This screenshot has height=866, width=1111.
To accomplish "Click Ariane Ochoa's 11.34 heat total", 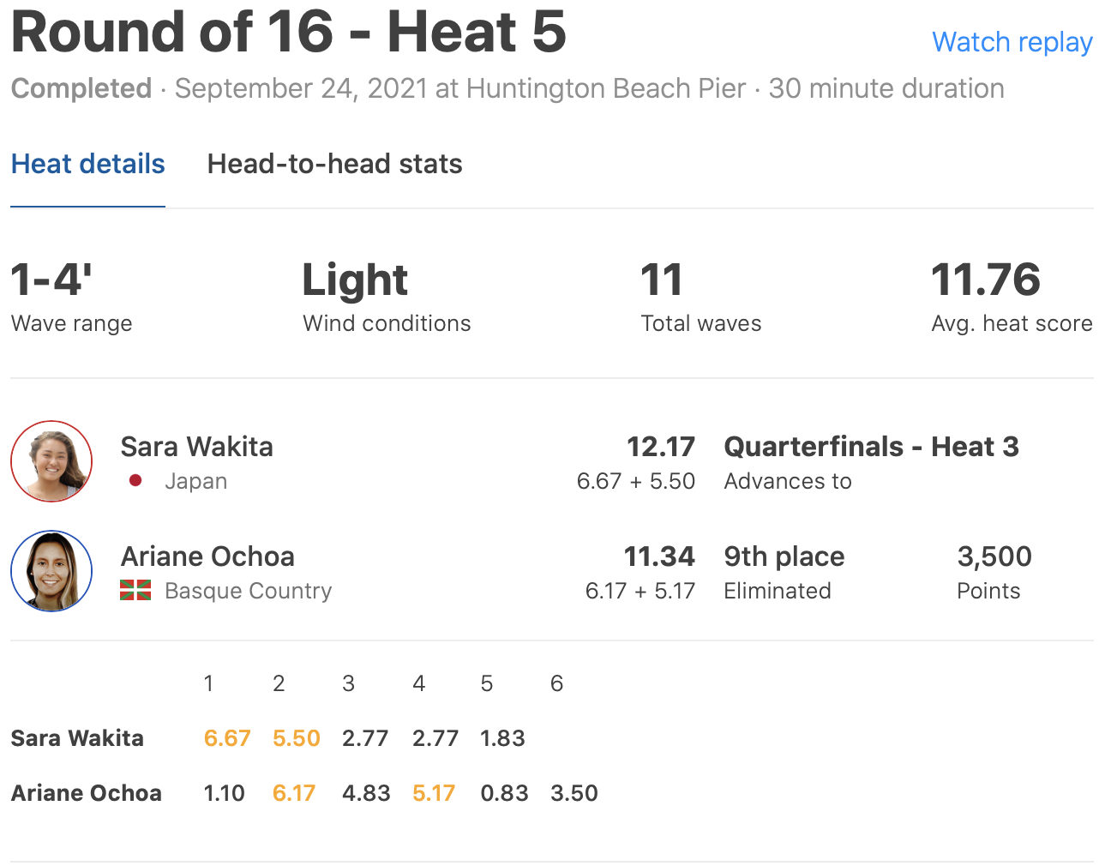I will click(x=658, y=556).
